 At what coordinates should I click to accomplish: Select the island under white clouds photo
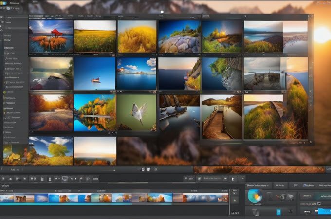click(x=136, y=73)
